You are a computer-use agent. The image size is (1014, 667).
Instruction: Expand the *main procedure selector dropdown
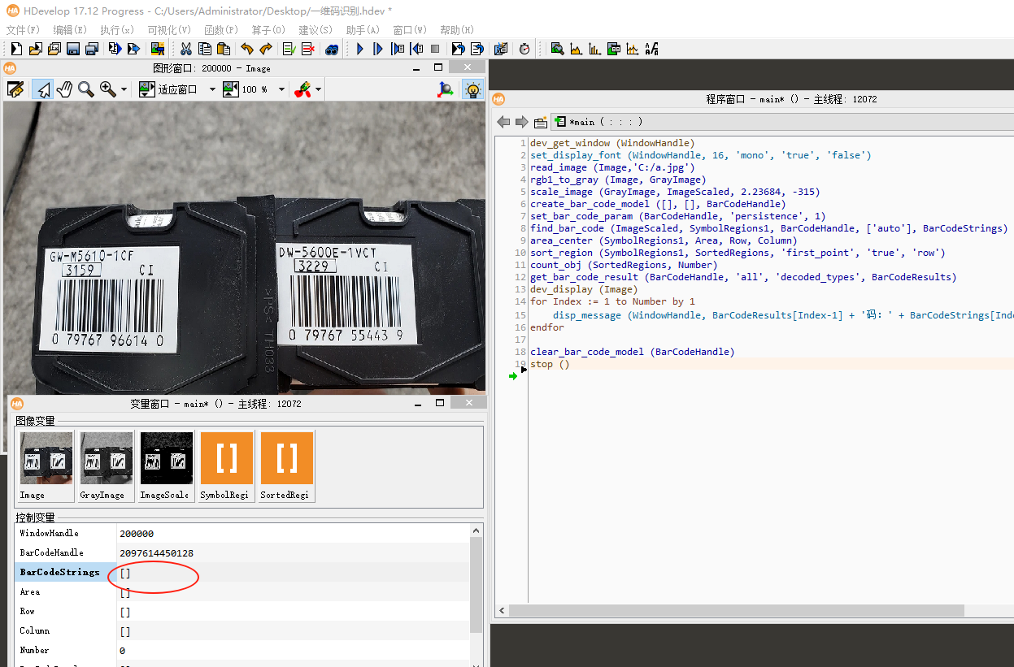(x=781, y=122)
